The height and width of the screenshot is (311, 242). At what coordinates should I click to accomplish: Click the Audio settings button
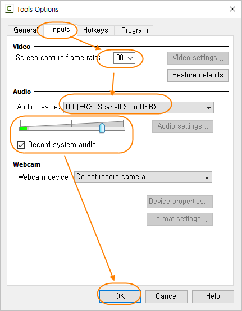(182, 126)
